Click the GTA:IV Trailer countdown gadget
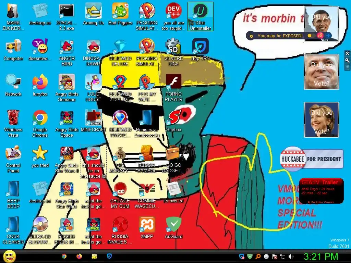The image size is (351, 263). [321, 191]
